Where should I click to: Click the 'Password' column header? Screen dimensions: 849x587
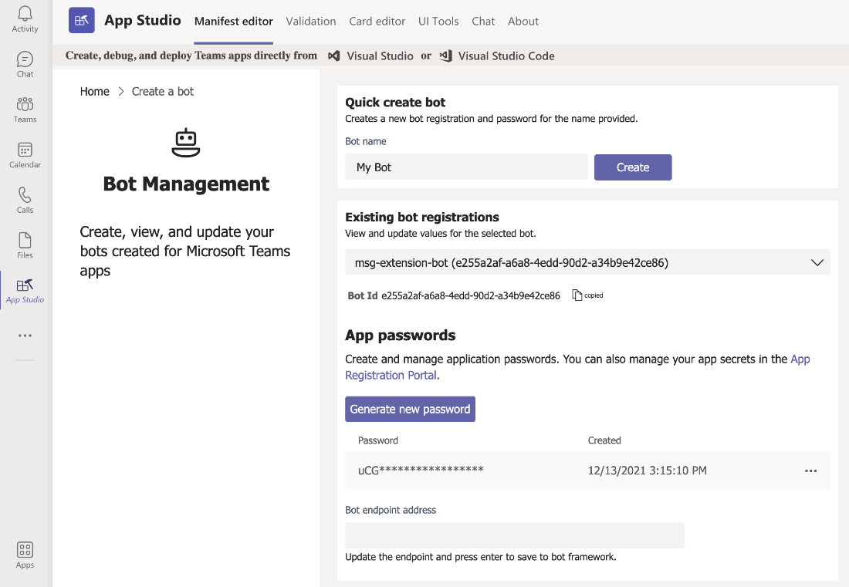point(378,440)
